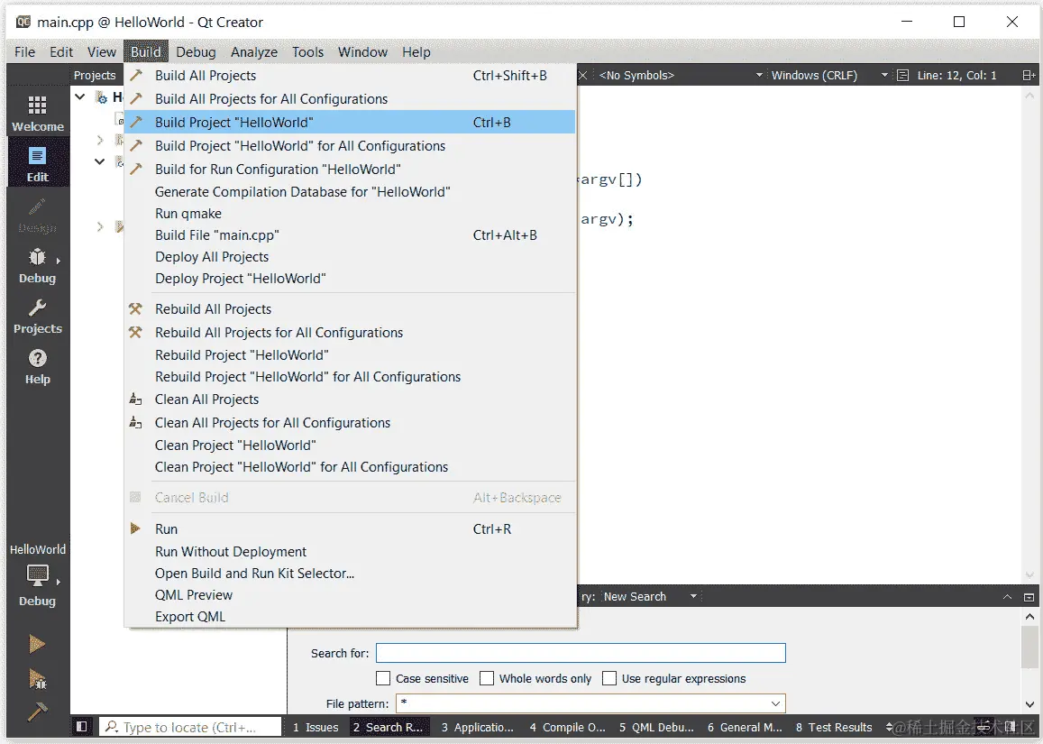Screen dimensions: 1043x744
Task: Click the Qt Creator app icon in title bar
Action: click(x=23, y=22)
